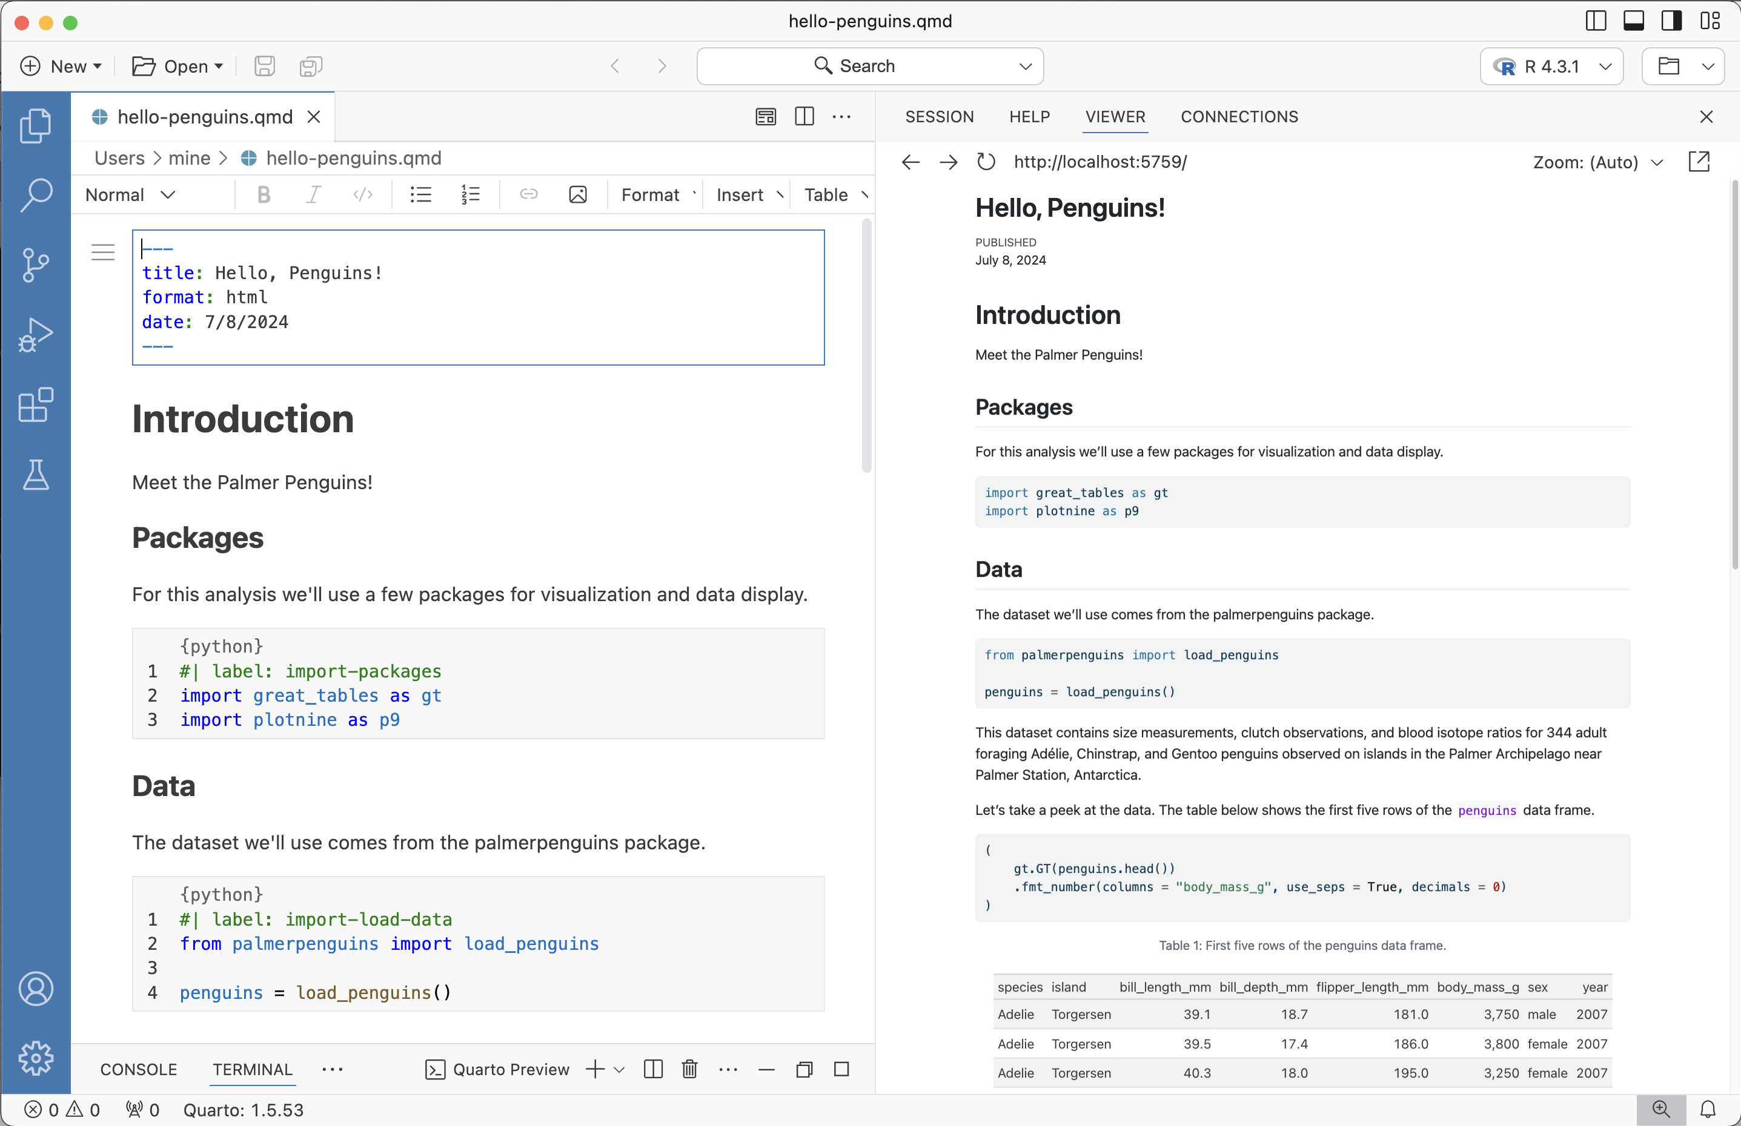This screenshot has height=1126, width=1741.
Task: Open notifications from the bell icon
Action: click(1709, 1109)
